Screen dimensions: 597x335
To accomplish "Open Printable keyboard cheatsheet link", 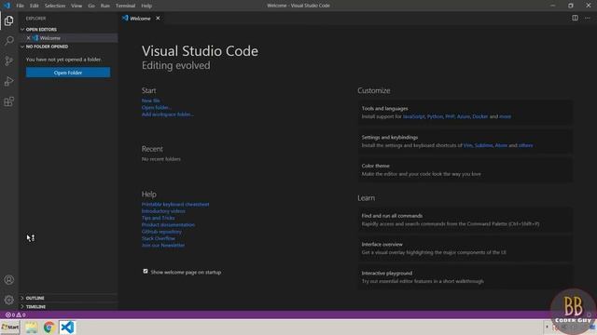I will (x=175, y=205).
